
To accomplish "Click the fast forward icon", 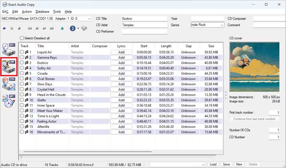I will 44,29.
